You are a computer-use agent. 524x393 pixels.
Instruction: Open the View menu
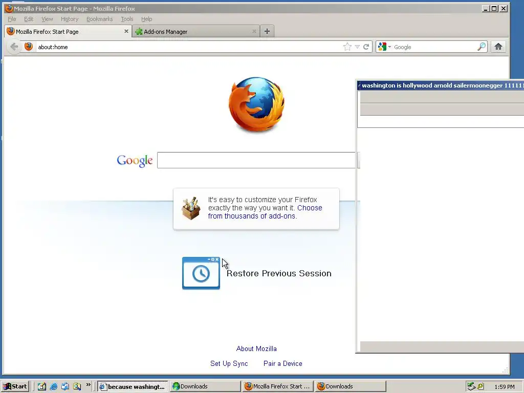pos(47,19)
